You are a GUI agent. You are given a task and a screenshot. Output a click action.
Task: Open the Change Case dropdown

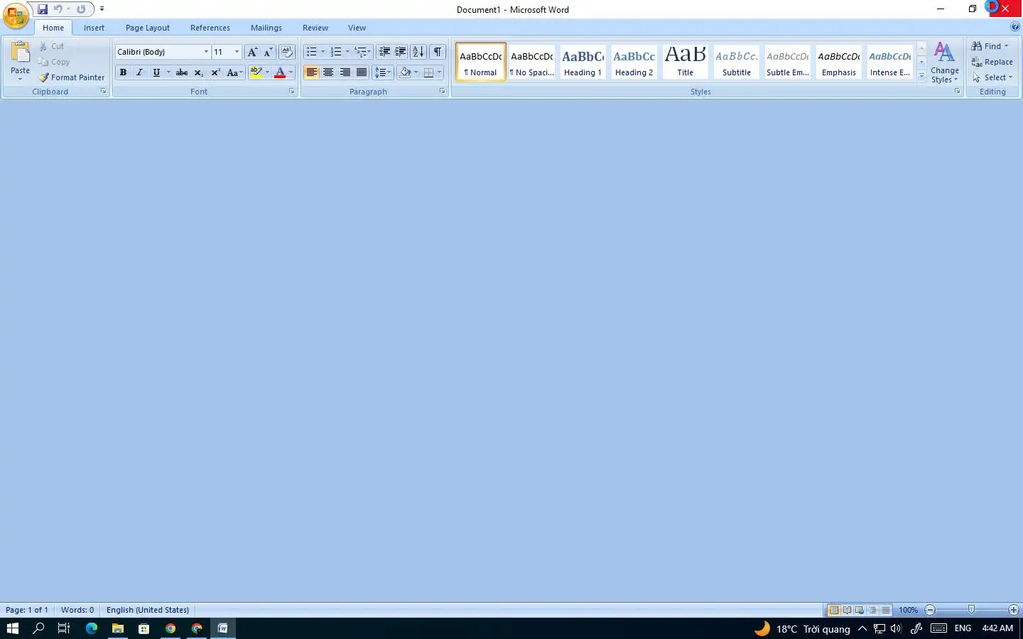click(x=234, y=72)
